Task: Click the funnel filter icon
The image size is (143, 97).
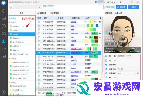Action: [11, 7]
